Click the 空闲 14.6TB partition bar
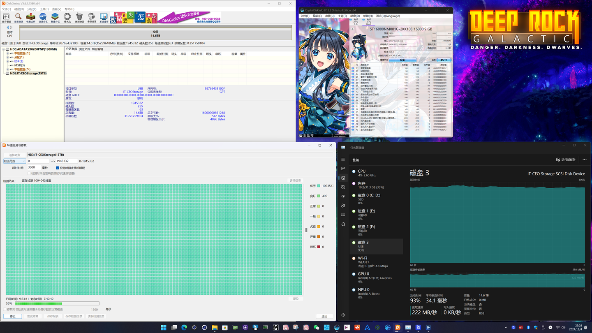This screenshot has width=592, height=333. pyautogui.click(x=155, y=33)
